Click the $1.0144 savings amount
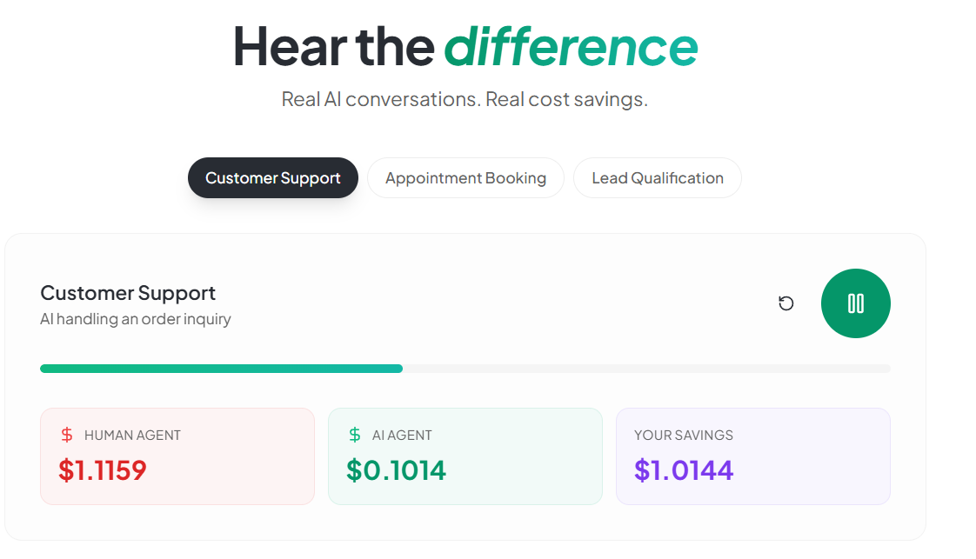The width and height of the screenshot is (976, 559). click(x=684, y=470)
